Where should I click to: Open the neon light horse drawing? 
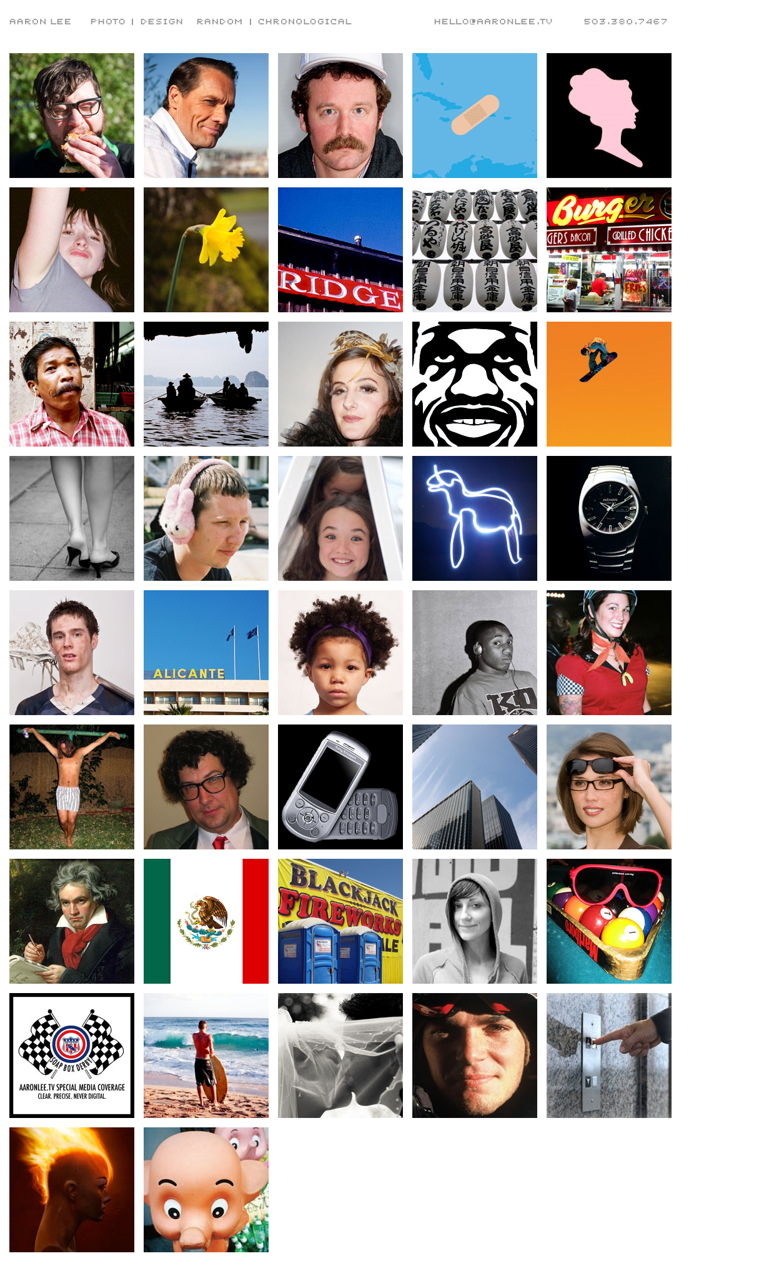475,518
